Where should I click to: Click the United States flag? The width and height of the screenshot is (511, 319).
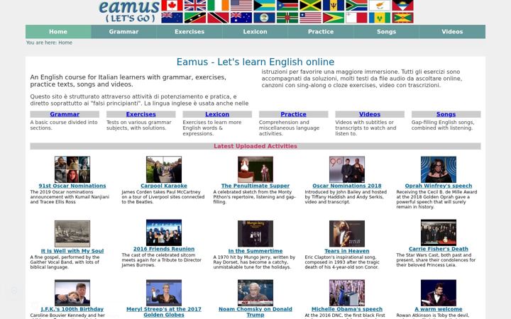tap(241, 5)
